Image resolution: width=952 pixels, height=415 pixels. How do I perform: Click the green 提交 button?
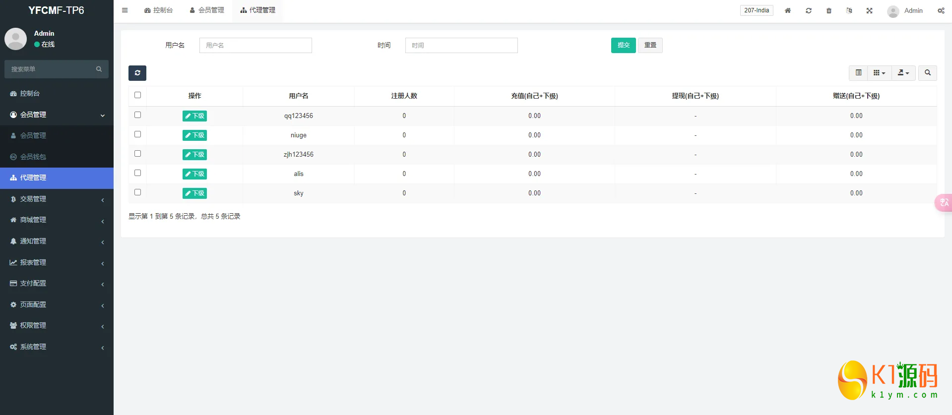(623, 45)
